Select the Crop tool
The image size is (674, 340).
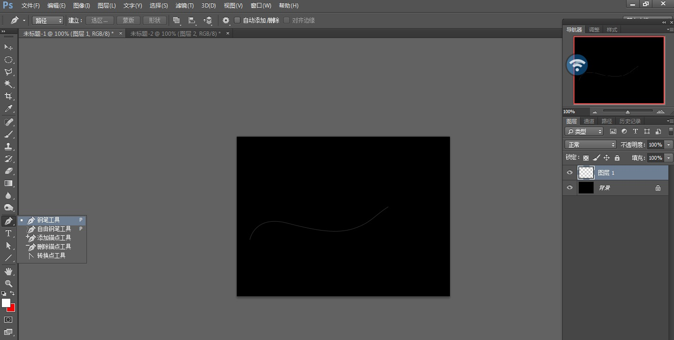(8, 96)
